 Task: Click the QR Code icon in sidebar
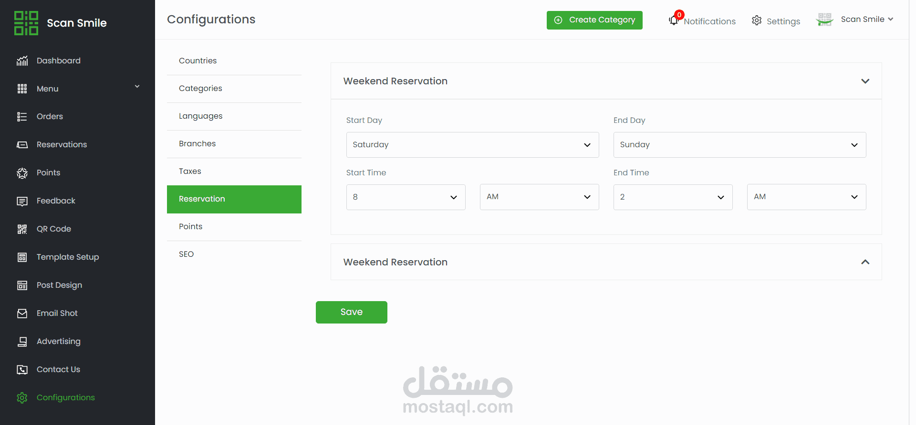point(22,229)
